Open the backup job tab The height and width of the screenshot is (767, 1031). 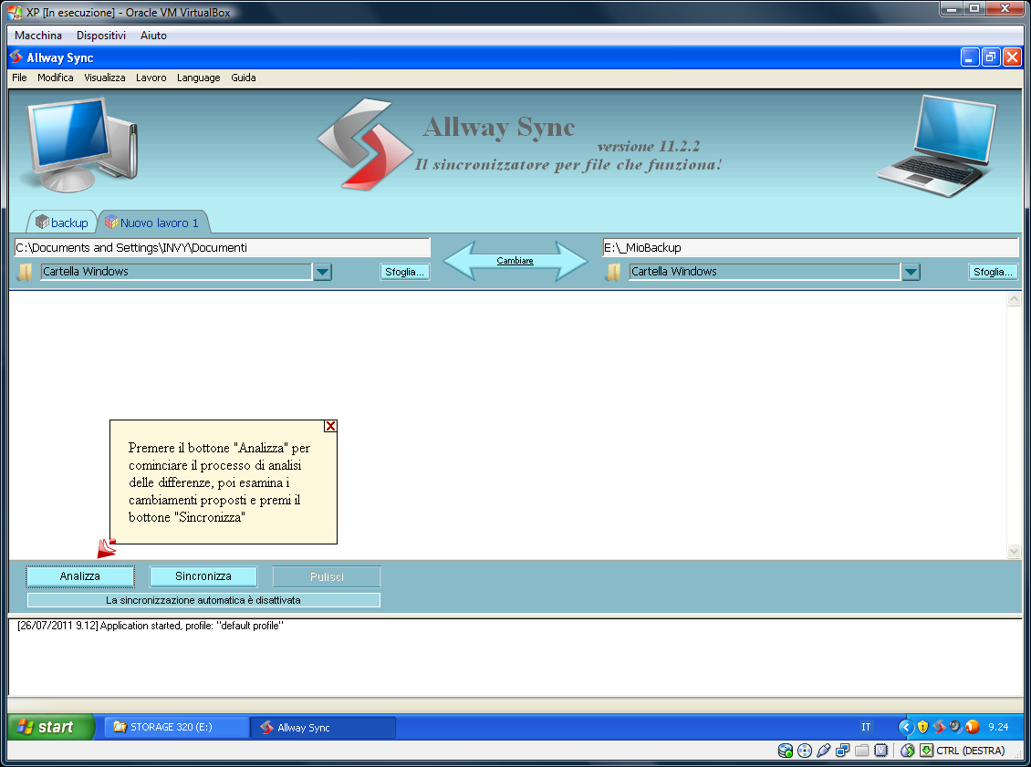(62, 223)
